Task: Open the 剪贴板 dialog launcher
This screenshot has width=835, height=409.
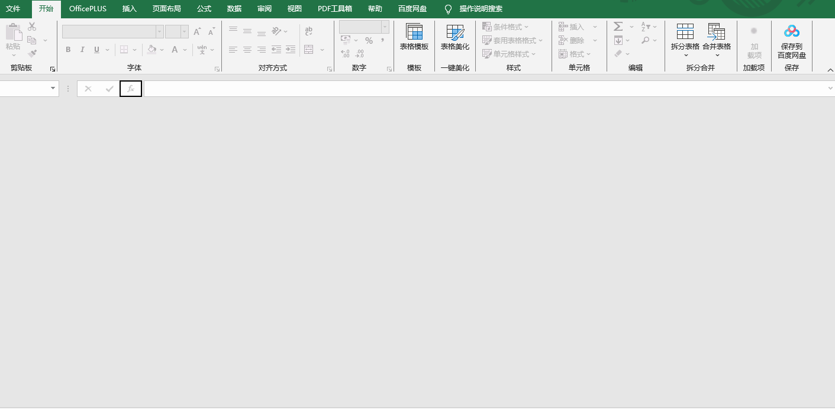Action: (52, 69)
